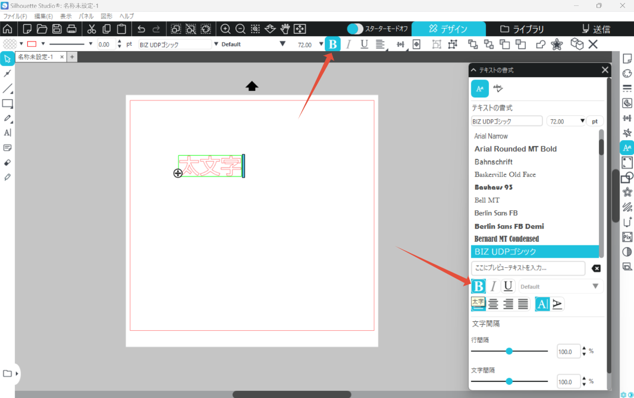
Task: Open the Default style dropdown in panel
Action: 595,286
